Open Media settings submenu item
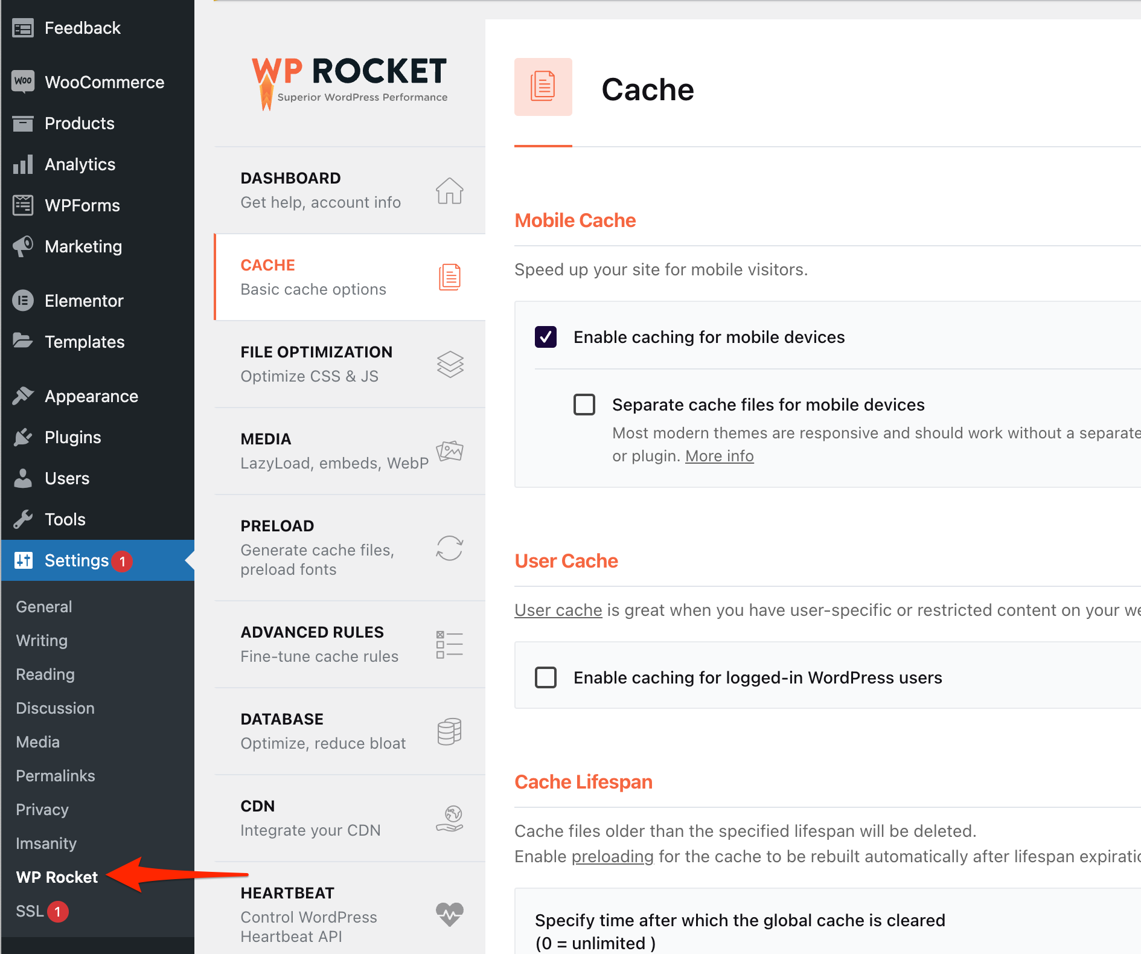The height and width of the screenshot is (954, 1141). (37, 742)
